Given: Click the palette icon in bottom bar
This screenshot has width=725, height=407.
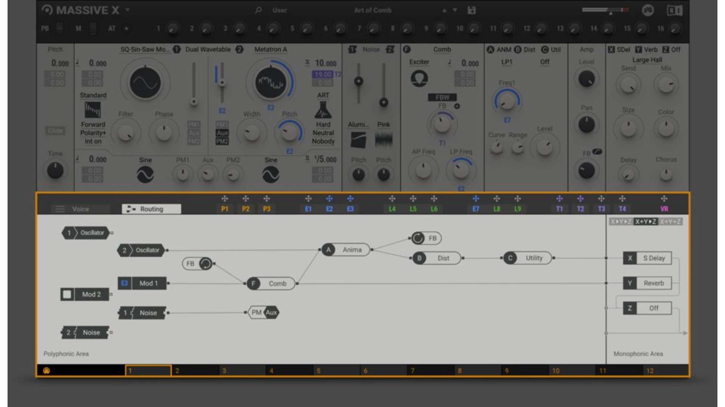Looking at the screenshot, I should 46,370.
